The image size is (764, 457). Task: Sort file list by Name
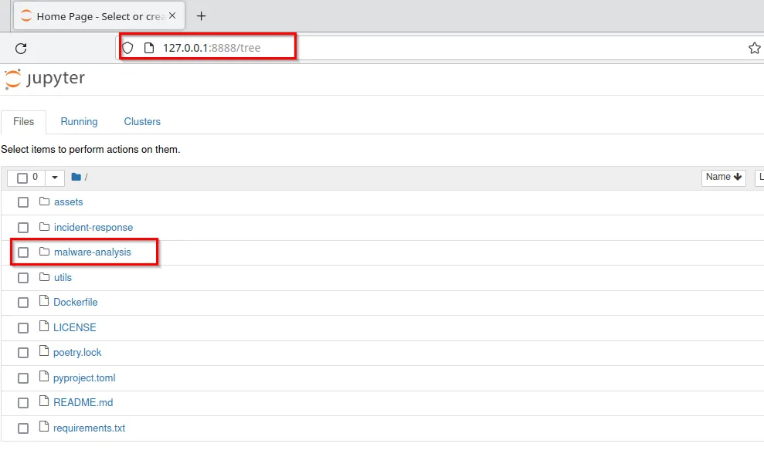click(x=723, y=178)
